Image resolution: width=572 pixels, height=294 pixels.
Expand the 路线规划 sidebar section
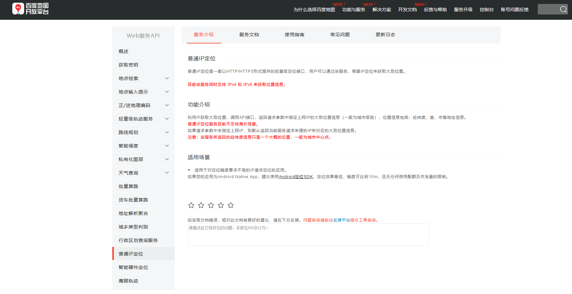(143, 132)
